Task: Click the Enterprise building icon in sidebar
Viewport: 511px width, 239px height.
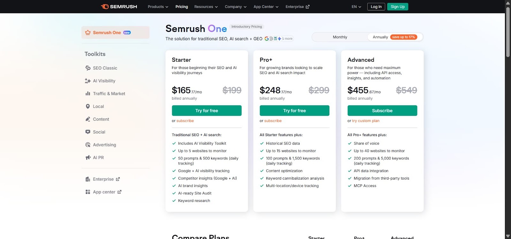Action: point(88,179)
